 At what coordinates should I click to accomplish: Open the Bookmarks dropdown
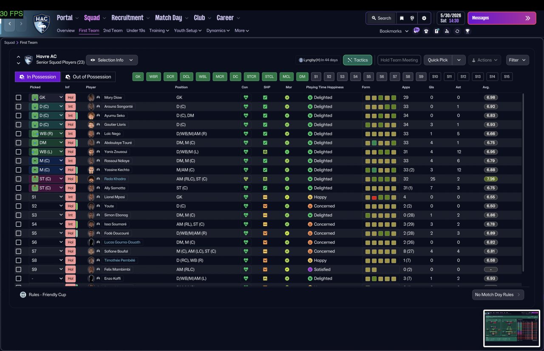394,31
